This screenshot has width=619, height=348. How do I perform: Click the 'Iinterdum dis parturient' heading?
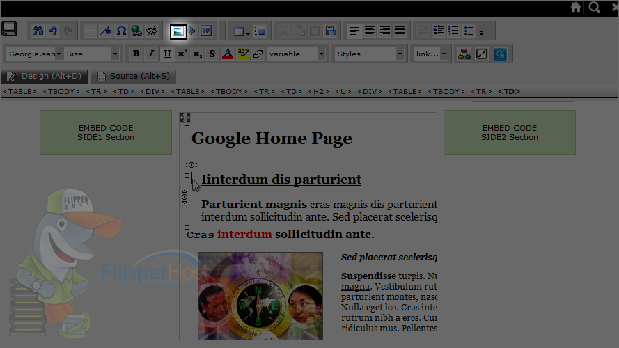click(x=281, y=180)
